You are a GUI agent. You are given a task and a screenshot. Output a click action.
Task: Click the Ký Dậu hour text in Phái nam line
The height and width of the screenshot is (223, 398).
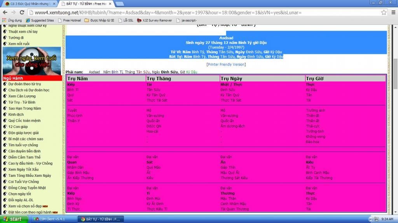click(192, 72)
